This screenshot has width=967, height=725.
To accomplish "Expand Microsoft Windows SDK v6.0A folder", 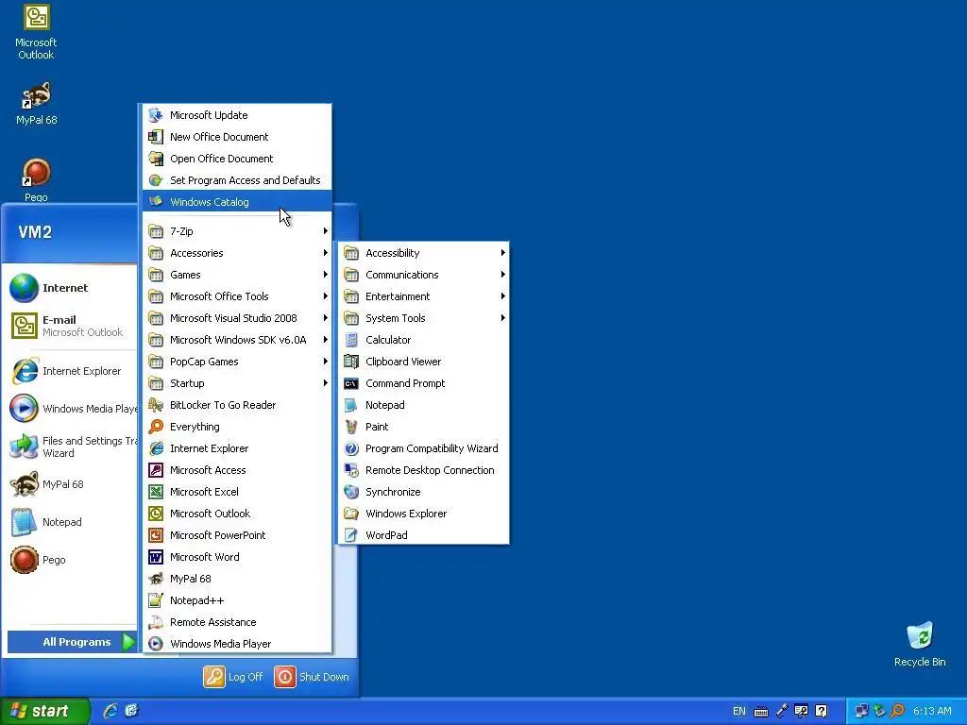I will point(237,340).
